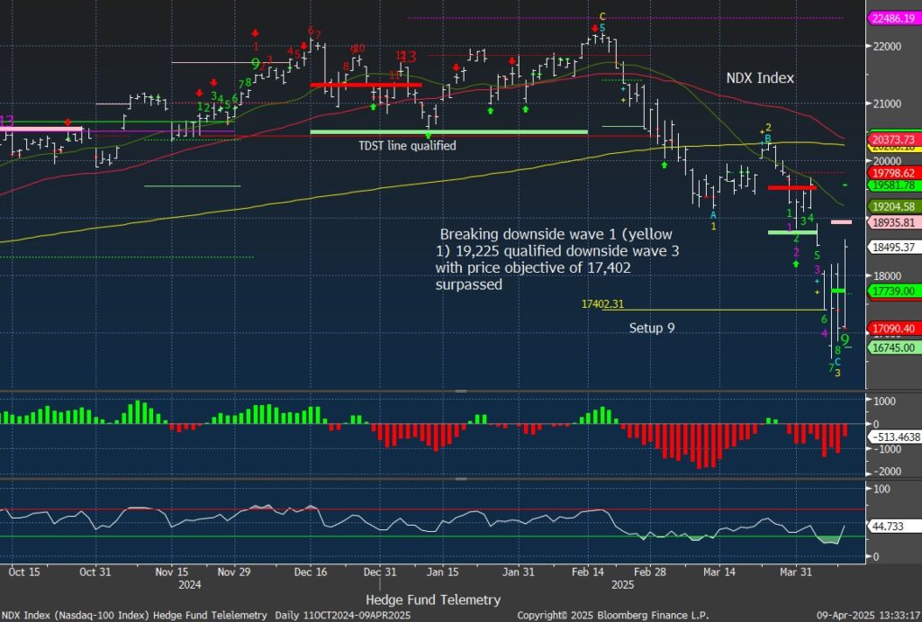Screen dimensions: 922x622
Task: Click the olive 19204.58 price label
Action: (x=894, y=206)
